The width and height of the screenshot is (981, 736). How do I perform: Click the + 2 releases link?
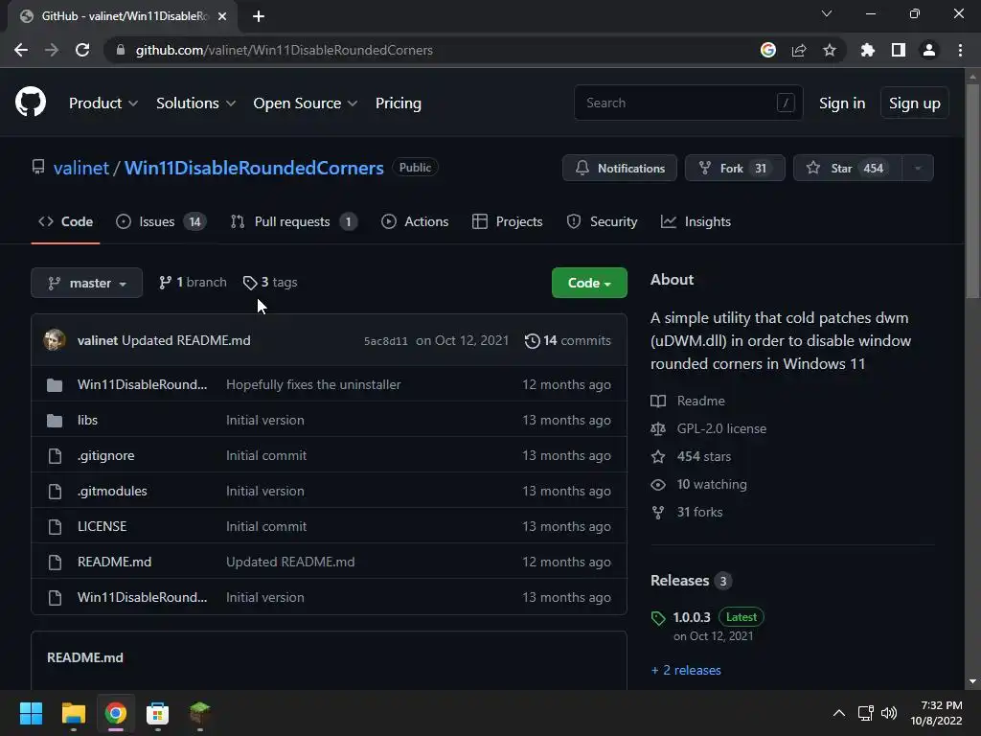pos(686,670)
